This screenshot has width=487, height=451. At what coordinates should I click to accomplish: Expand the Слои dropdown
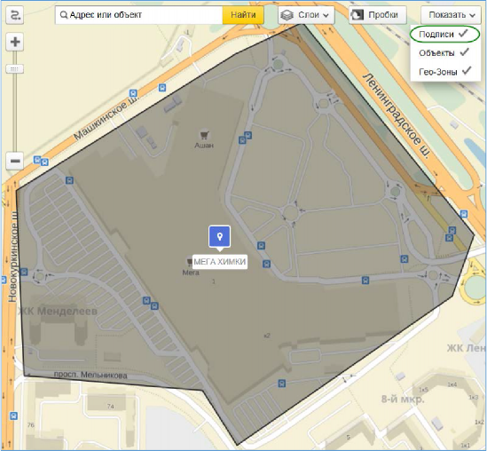[306, 15]
